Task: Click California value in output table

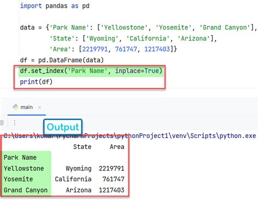Action: 73,179
